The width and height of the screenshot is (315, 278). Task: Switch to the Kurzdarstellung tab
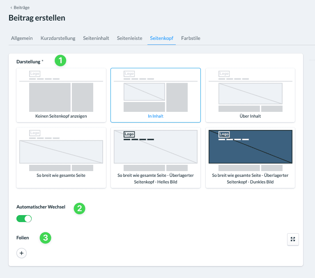[x=58, y=38]
